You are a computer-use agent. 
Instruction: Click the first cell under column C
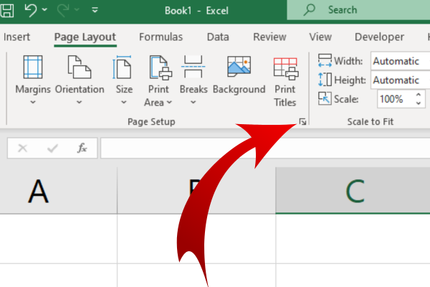(353, 239)
